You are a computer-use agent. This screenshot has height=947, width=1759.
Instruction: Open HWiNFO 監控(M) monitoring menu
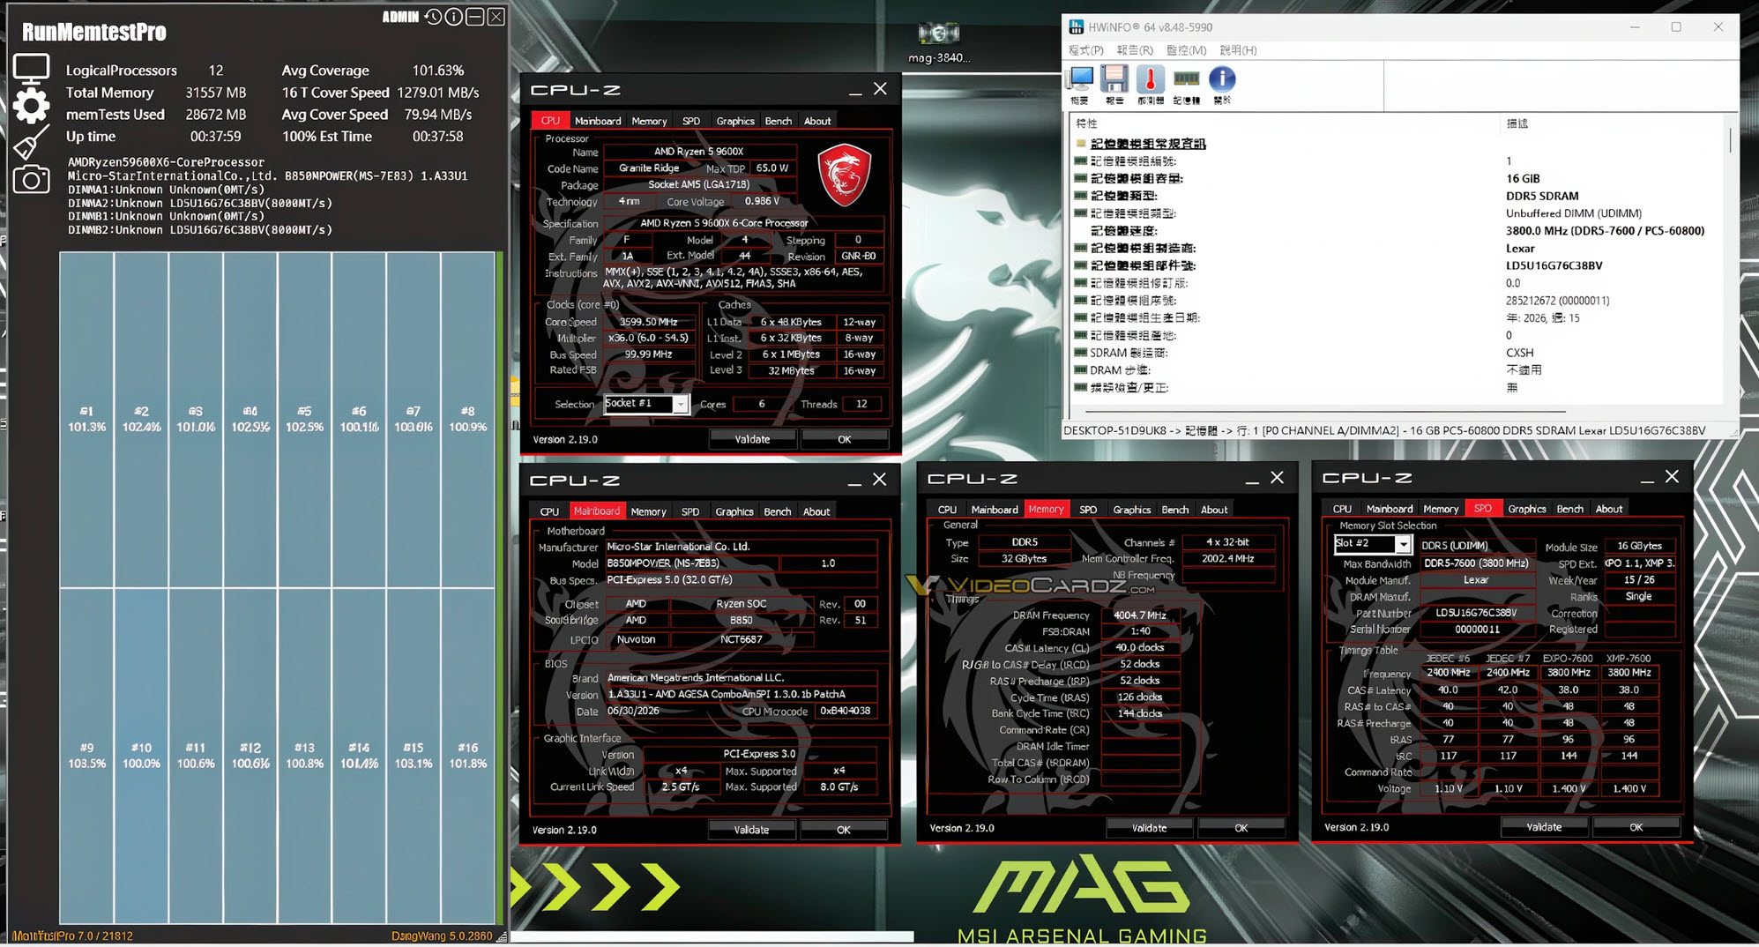1186,50
